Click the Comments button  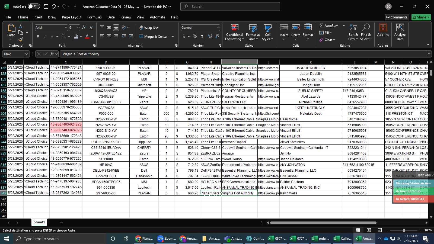tap(397, 17)
